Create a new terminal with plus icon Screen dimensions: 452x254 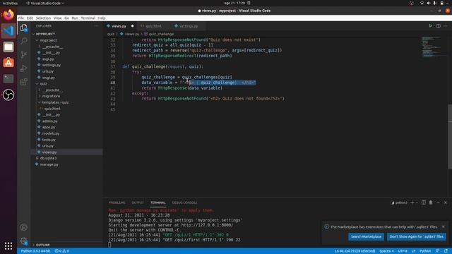tap(412, 202)
